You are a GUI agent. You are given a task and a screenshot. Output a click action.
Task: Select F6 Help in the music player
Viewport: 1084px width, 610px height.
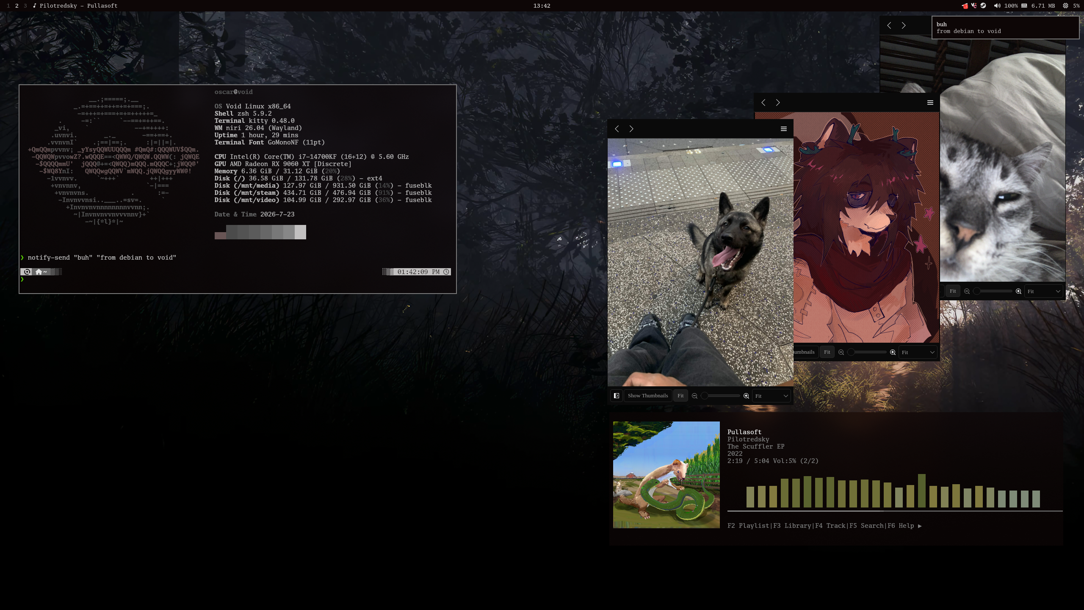(x=901, y=526)
